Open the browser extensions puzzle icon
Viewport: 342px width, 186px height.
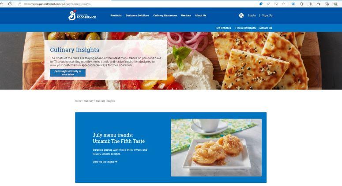click(301, 4)
